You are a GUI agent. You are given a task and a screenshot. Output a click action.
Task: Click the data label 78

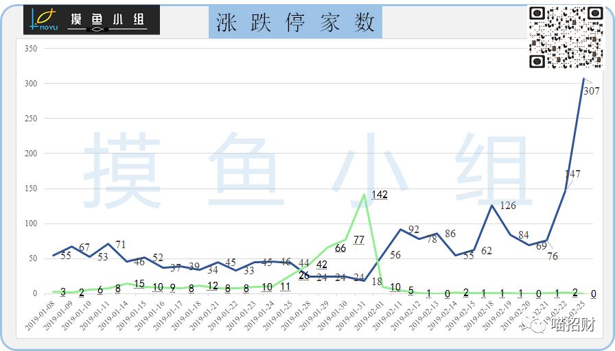432,239
